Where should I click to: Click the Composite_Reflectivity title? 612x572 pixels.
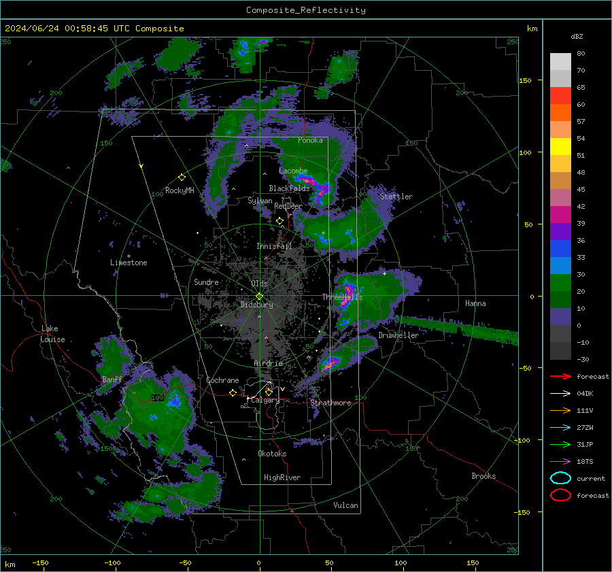(x=306, y=10)
